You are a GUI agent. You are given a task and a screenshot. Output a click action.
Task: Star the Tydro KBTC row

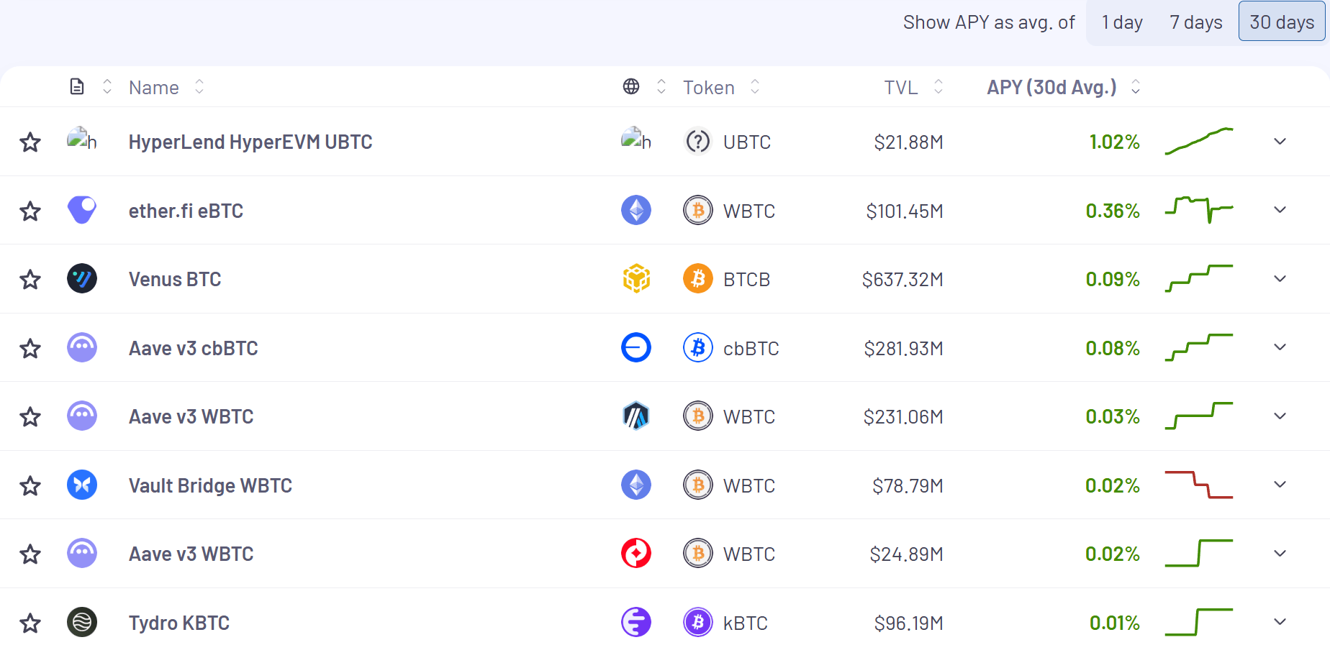[x=30, y=623]
